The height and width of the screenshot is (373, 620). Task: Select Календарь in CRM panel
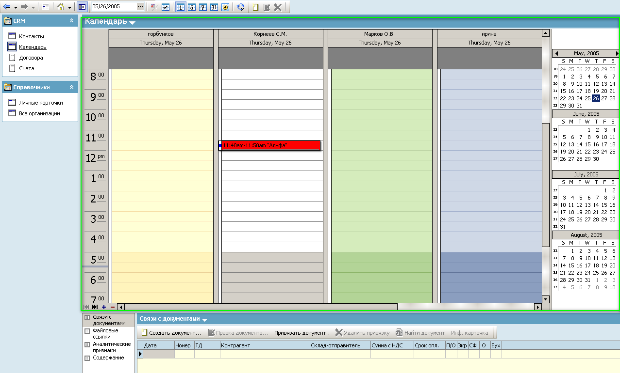click(x=33, y=47)
